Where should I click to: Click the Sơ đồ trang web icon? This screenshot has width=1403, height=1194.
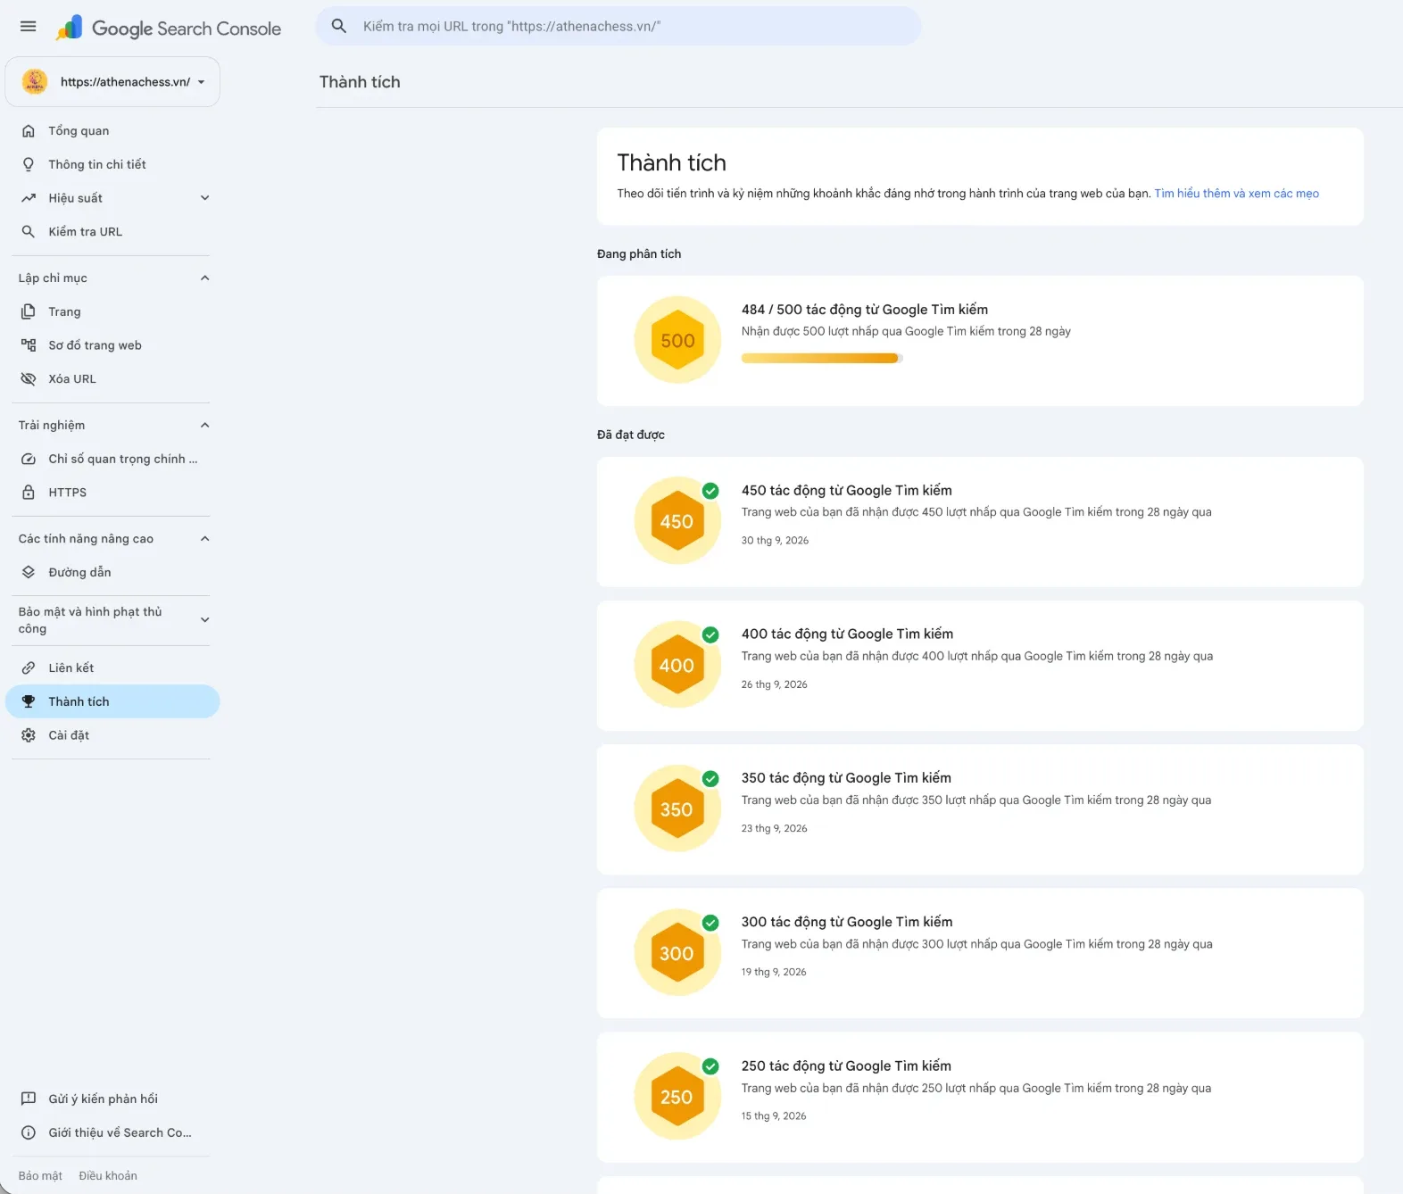click(x=29, y=345)
